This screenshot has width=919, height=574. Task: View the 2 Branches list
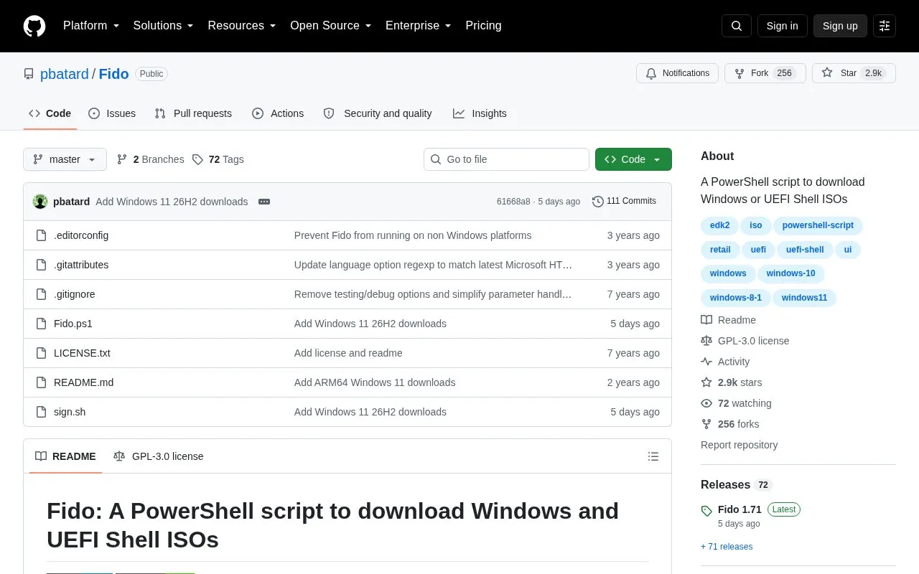click(x=150, y=159)
